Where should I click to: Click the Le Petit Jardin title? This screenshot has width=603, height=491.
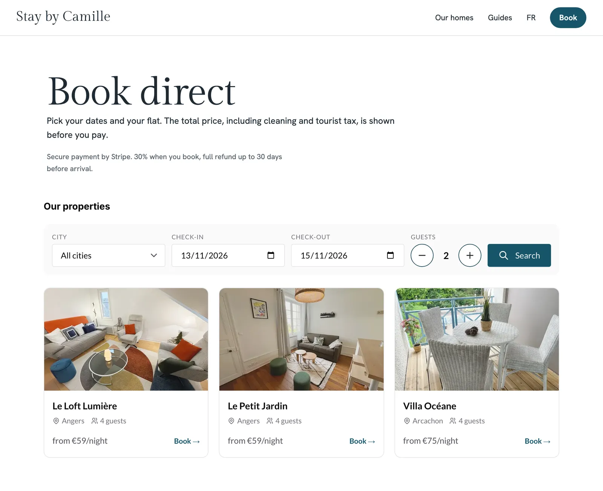[x=257, y=406]
